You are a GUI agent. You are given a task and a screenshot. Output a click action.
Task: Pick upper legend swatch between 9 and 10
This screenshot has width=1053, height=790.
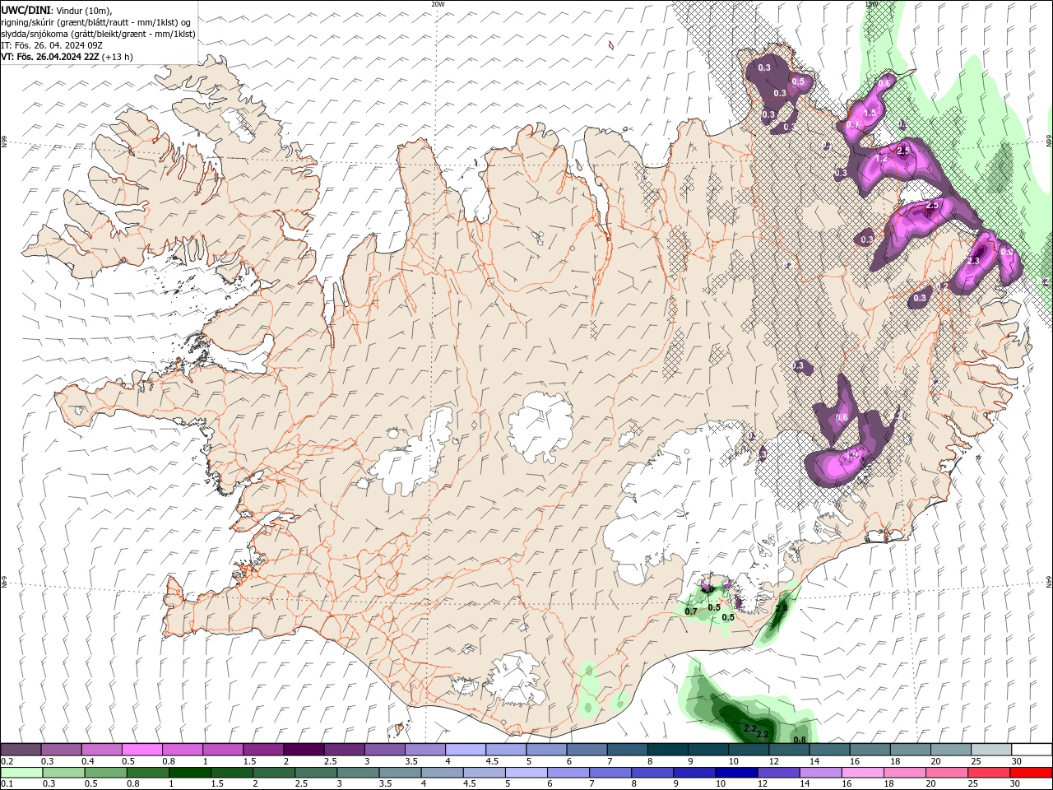point(707,749)
